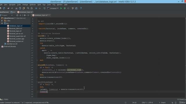This screenshot has width=186, height=104.
Task: Close the database_logic.erl editor tab
Action: 49,15
